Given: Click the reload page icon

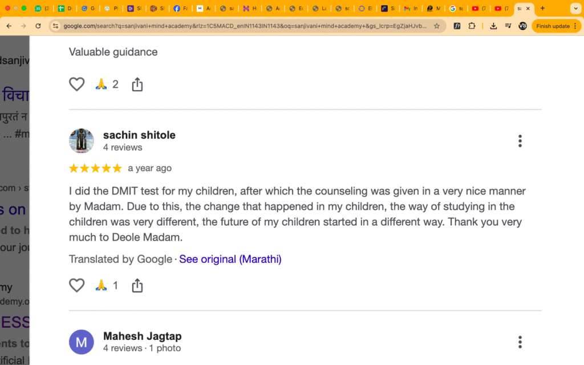Looking at the screenshot, I should click(38, 26).
